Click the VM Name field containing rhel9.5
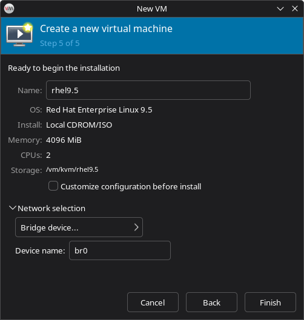The height and width of the screenshot is (320, 304). 148,90
